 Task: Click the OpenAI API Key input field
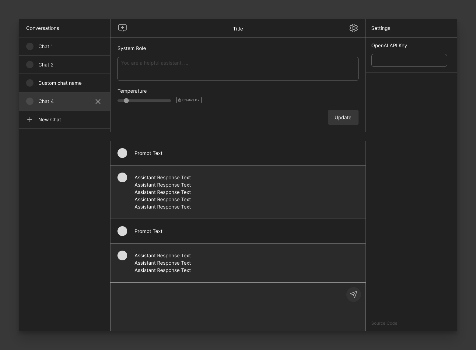[409, 60]
